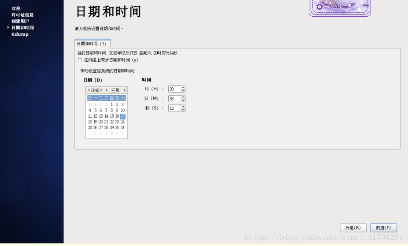Select the highlighted day 17 in calendar
The height and width of the screenshot is (246, 408).
click(x=122, y=116)
